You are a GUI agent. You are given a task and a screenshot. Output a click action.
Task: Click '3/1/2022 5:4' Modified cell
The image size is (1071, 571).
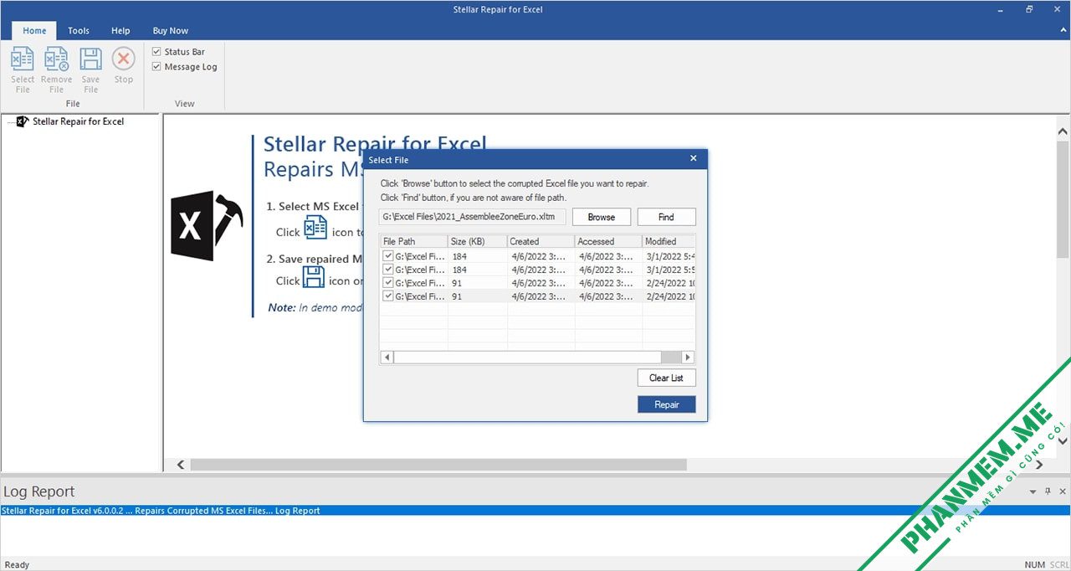tap(669, 256)
